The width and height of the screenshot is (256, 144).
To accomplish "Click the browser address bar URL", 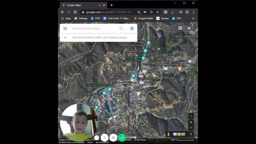I will coord(109,12).
